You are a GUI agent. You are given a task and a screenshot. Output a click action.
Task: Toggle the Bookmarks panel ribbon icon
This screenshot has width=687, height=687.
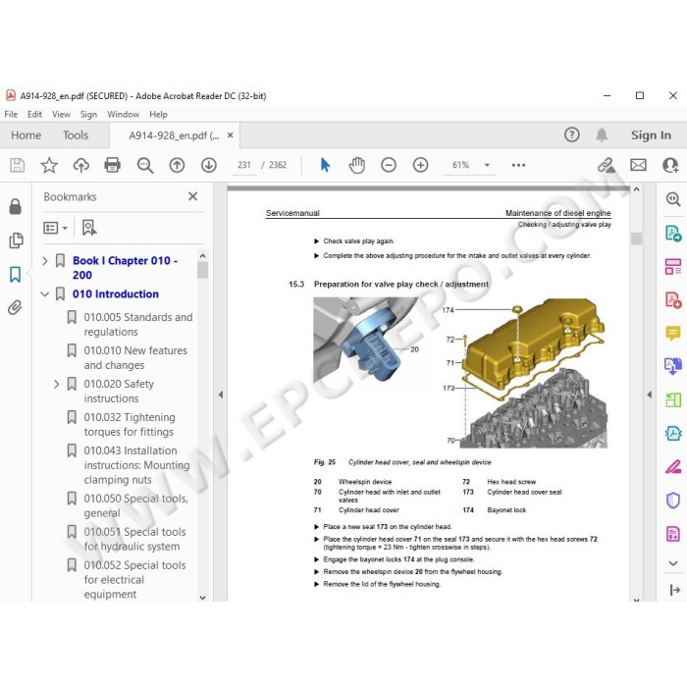tap(16, 275)
